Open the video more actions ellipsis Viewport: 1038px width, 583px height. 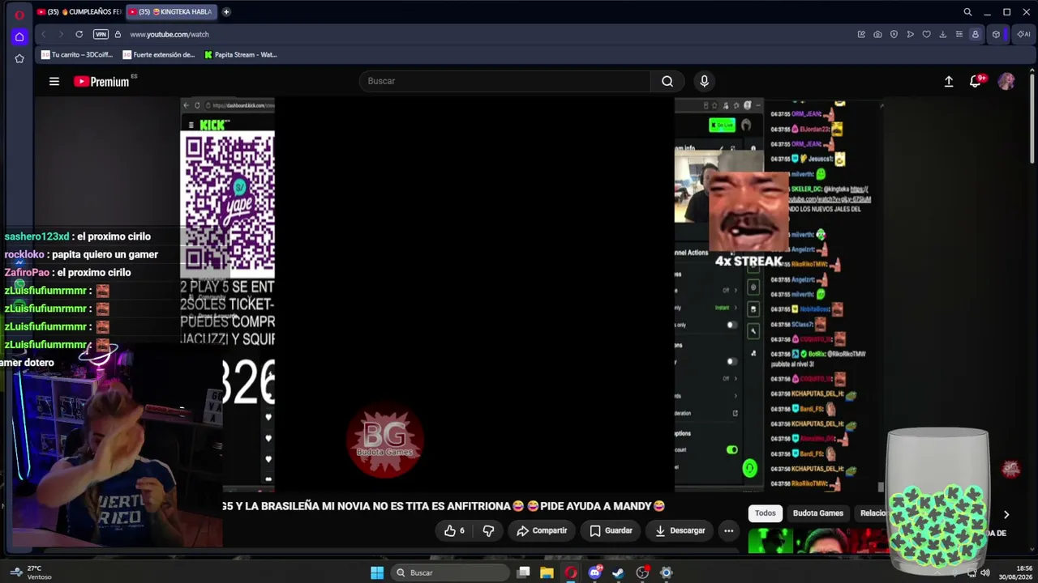[x=728, y=530]
